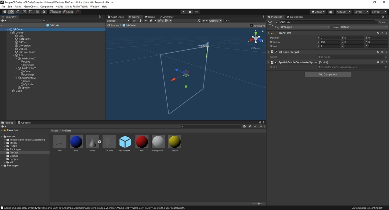
Task: Uncheck the Auto Save checkbox
Action: point(252,26)
